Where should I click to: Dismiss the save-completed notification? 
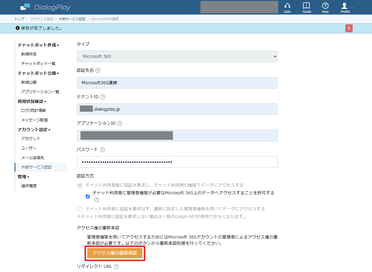pos(349,28)
